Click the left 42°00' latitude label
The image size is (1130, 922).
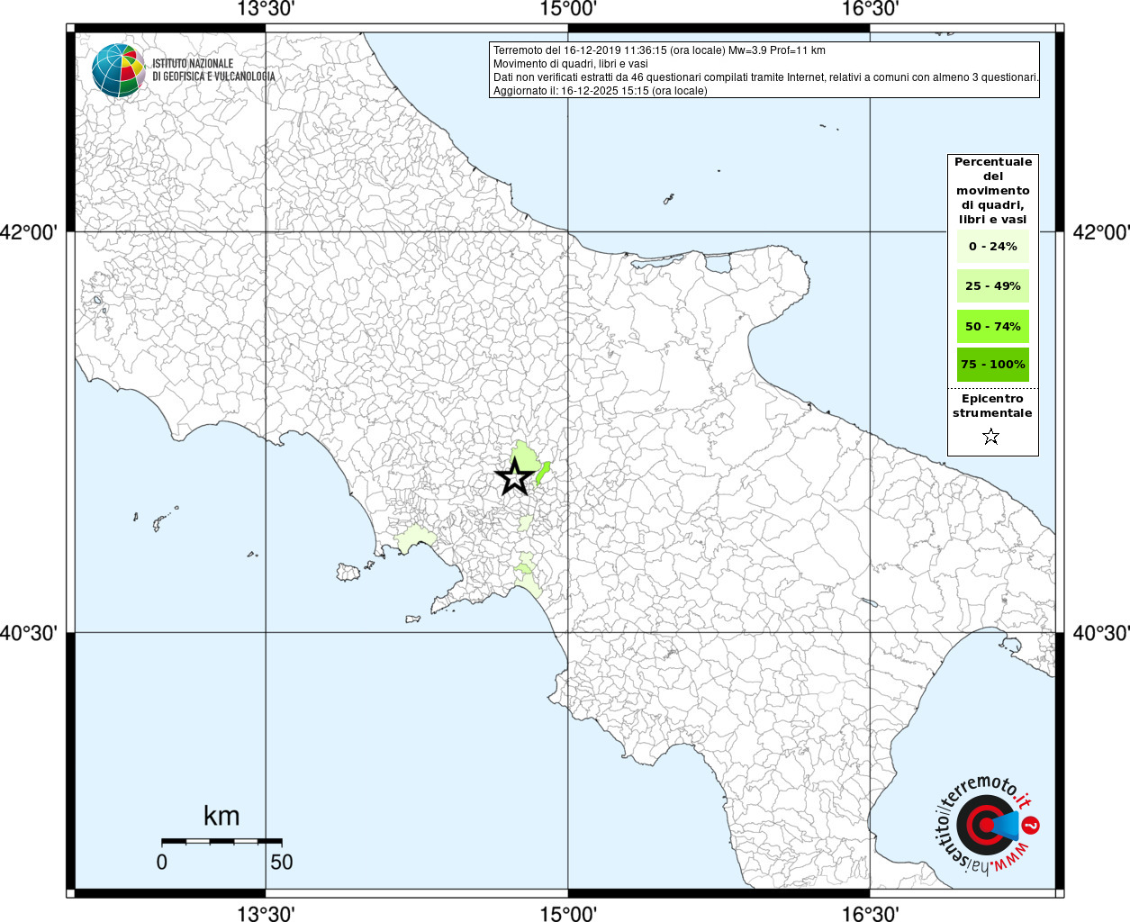(29, 232)
